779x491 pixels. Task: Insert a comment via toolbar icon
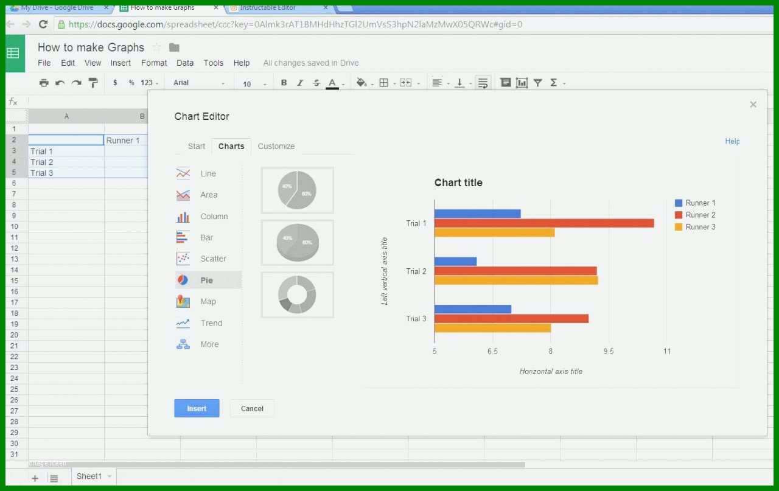tap(505, 83)
